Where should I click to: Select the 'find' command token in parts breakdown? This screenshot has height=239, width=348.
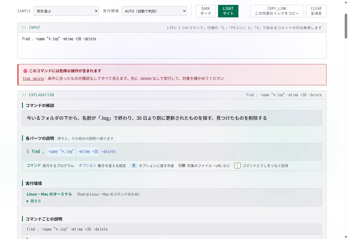(x=36, y=152)
